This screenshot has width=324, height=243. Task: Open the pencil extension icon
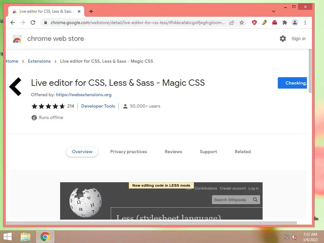[265, 22]
